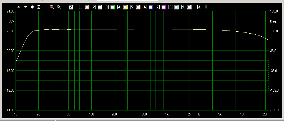The width and height of the screenshot is (284, 121).
Task: Click the scroll graph down arrow
Action: tap(26, 7)
